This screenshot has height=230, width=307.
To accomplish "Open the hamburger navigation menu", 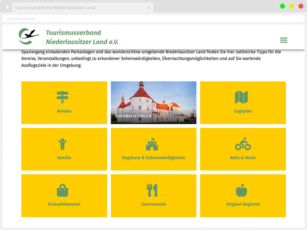I will click(284, 40).
